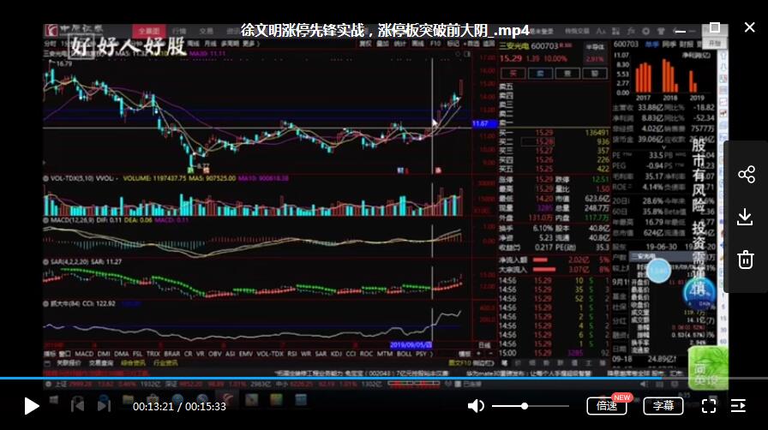Select the MACD indicator tab in chart
This screenshot has width=768, height=430.
(x=84, y=354)
